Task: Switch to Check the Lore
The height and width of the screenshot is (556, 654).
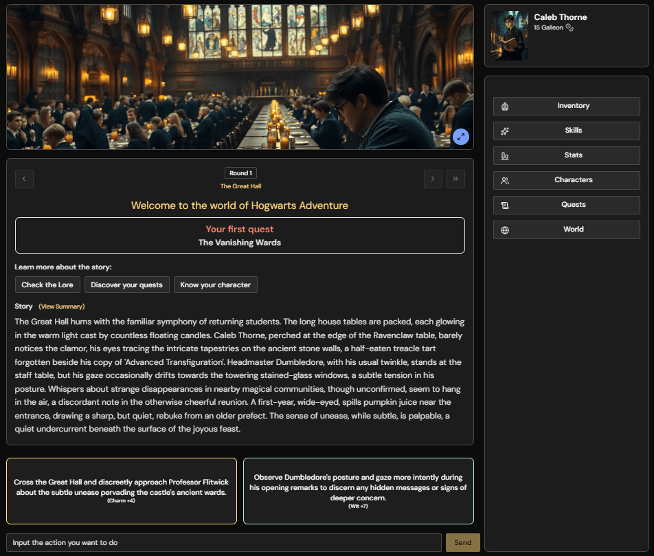Action: coord(47,285)
